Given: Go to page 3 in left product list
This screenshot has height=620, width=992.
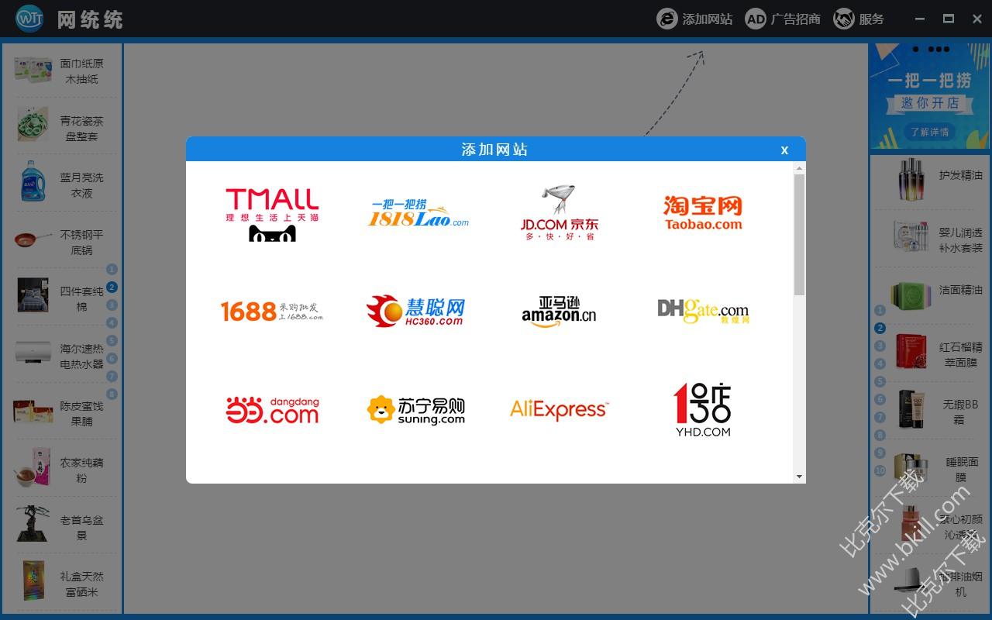Looking at the screenshot, I should 112,305.
